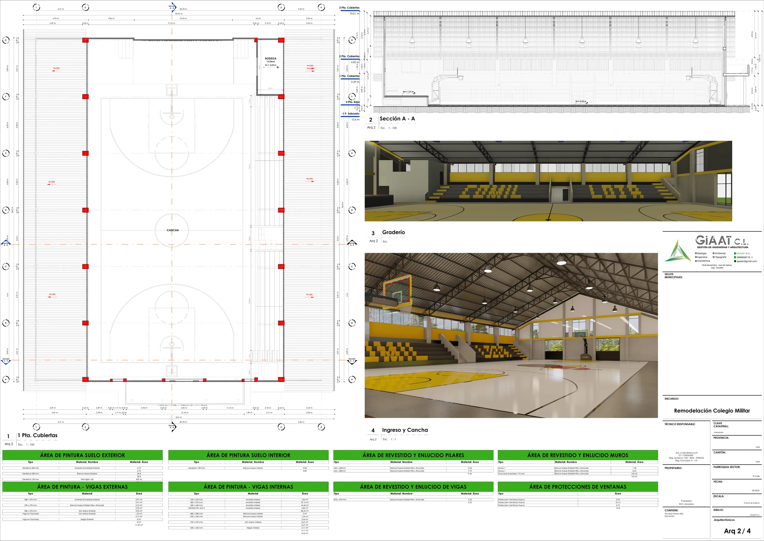Click the 'ÁREA DE REVESTIDO Y ENLUCIDO PILARES' header

[x=413, y=455]
